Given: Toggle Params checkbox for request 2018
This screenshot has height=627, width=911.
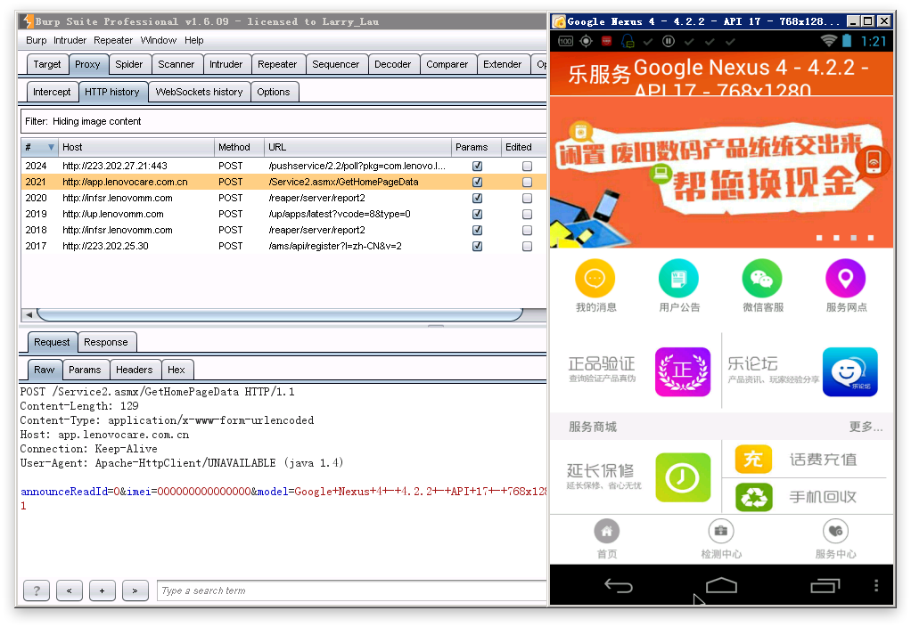Looking at the screenshot, I should tap(477, 230).
